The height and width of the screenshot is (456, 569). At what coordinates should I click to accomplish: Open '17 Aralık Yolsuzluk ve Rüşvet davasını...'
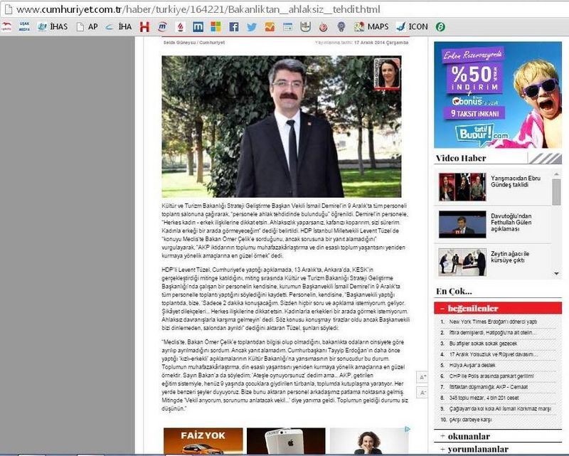pyautogui.click(x=493, y=354)
